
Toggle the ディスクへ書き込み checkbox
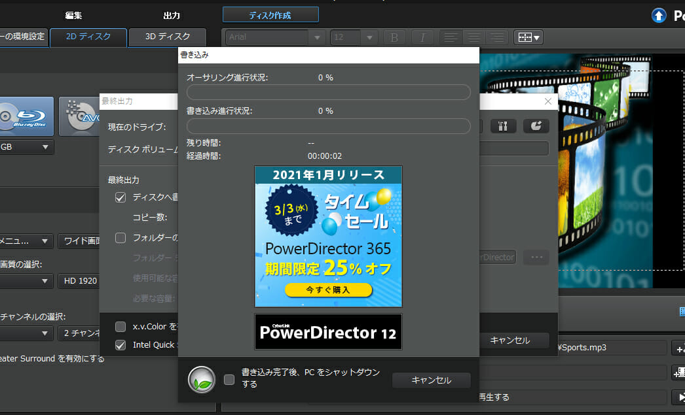pyautogui.click(x=120, y=197)
